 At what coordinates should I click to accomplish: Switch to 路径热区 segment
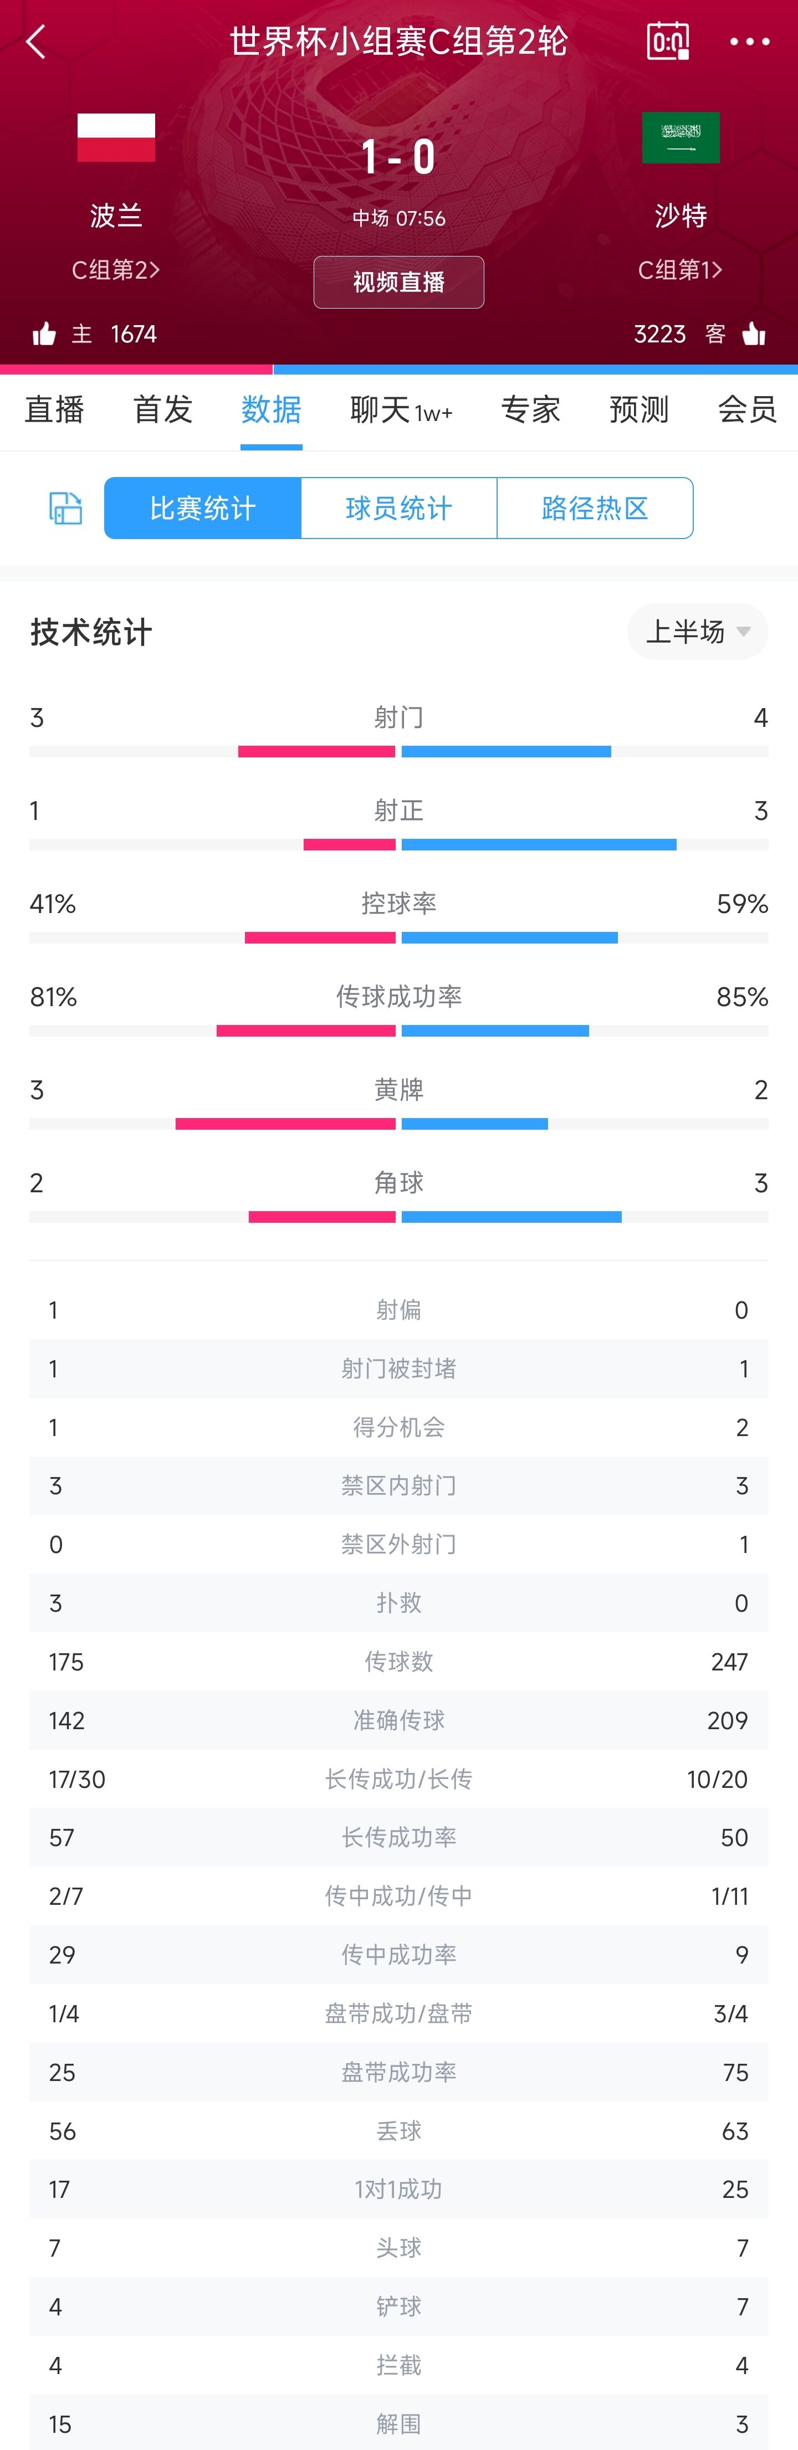[x=595, y=508]
